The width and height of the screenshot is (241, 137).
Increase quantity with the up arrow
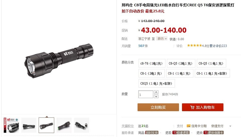(x=156, y=92)
